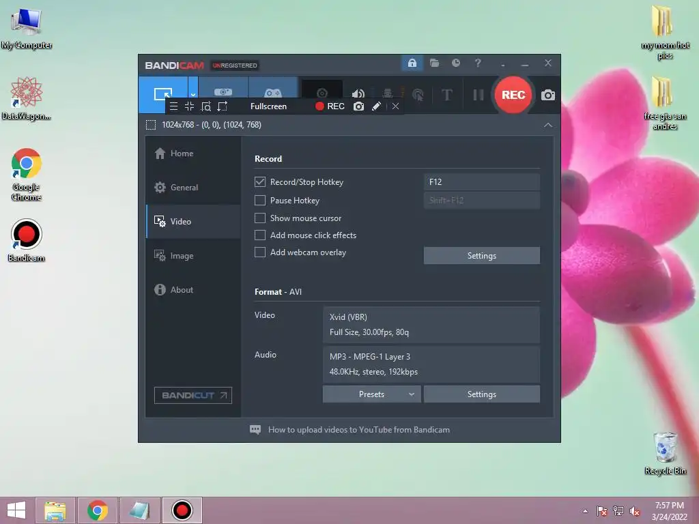Open hamburger menu in Fullscreen bar
Viewport: 699px width, 524px height.
[x=174, y=106]
